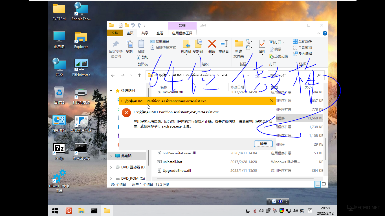385x216 pixels.
Task: Launch 打印机安装 desktop shortcut
Action: 81,95
